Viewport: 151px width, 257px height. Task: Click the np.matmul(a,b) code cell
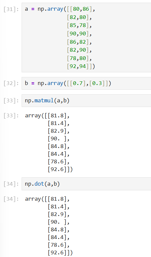[x=86, y=100]
